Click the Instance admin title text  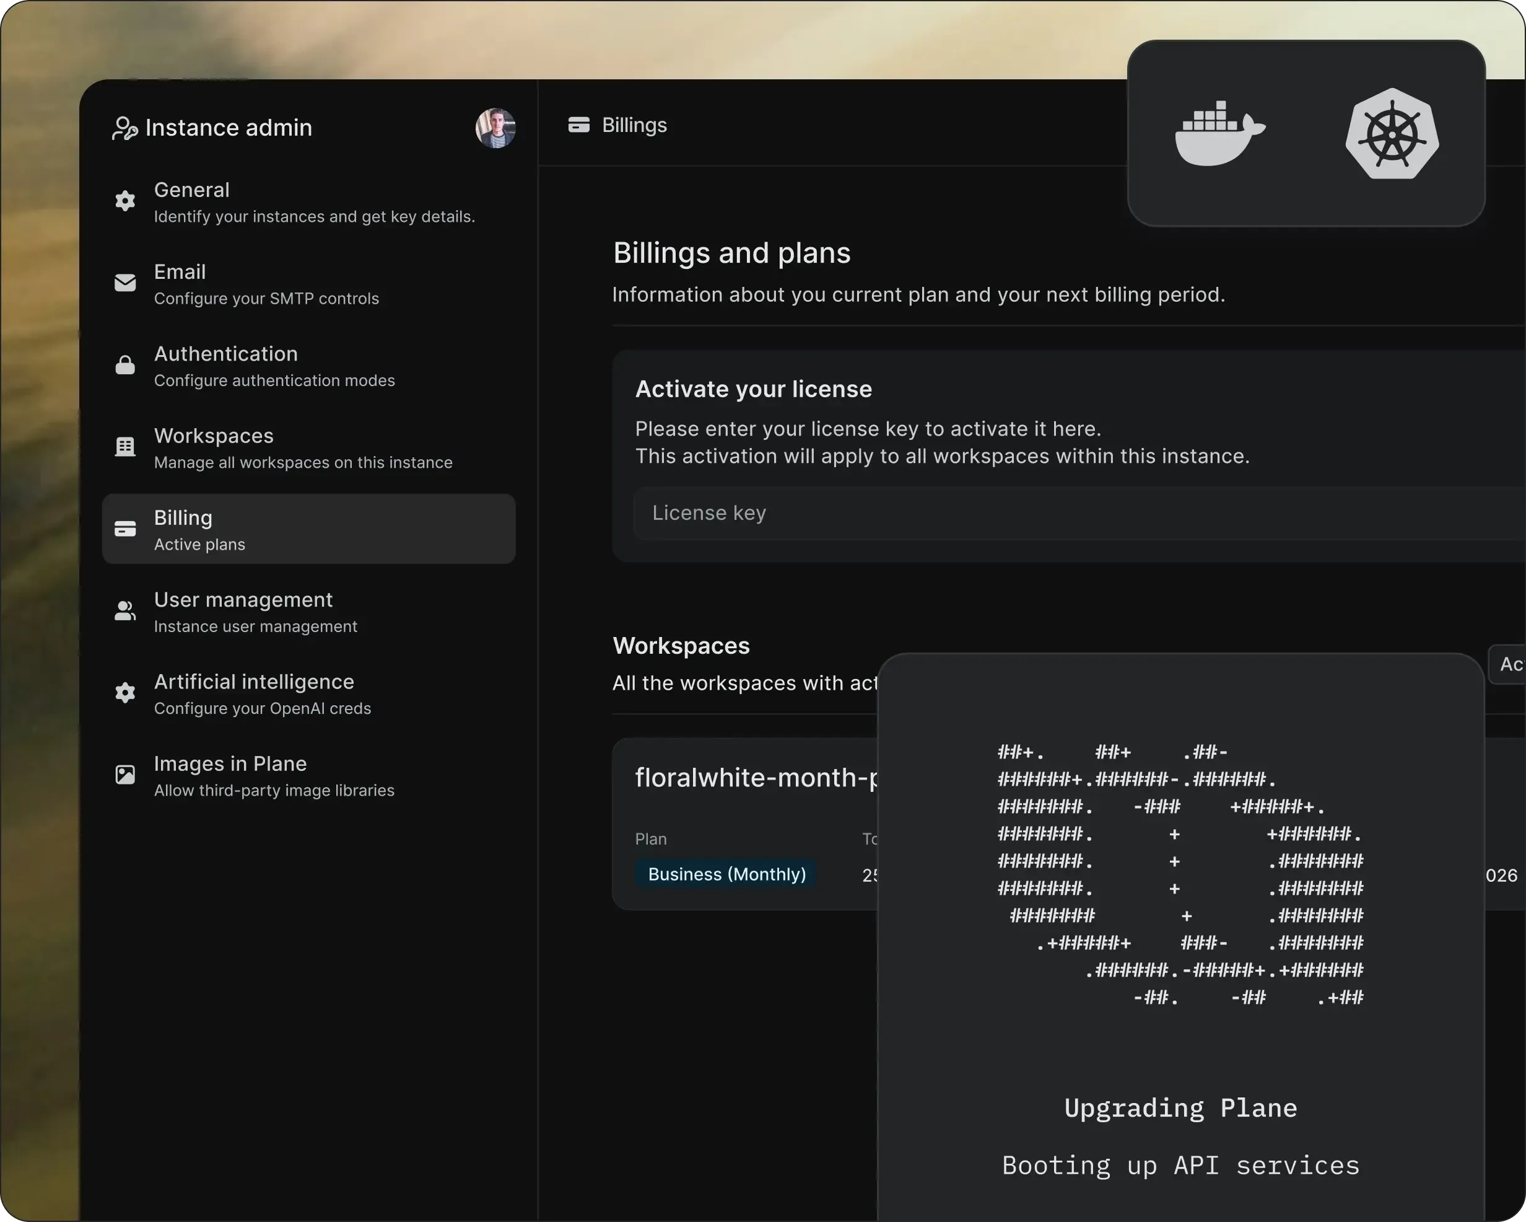229,128
